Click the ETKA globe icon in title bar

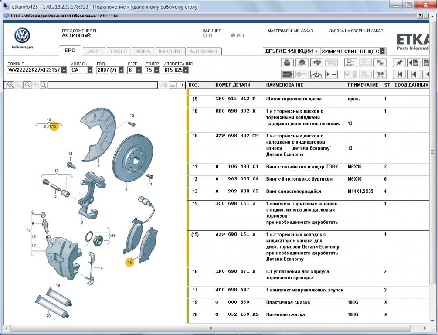(x=7, y=16)
